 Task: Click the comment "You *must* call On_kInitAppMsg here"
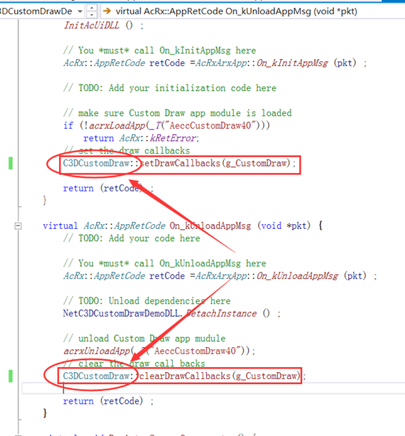(160, 50)
